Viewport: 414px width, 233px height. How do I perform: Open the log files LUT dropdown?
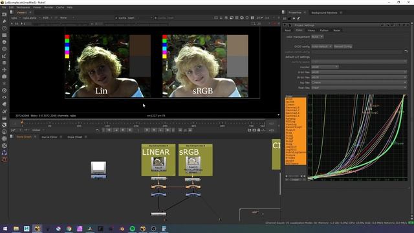(x=359, y=82)
